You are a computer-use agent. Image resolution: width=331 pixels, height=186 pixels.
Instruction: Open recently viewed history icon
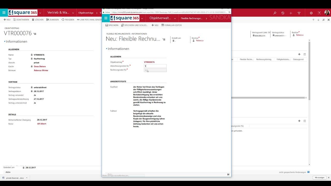283,13
